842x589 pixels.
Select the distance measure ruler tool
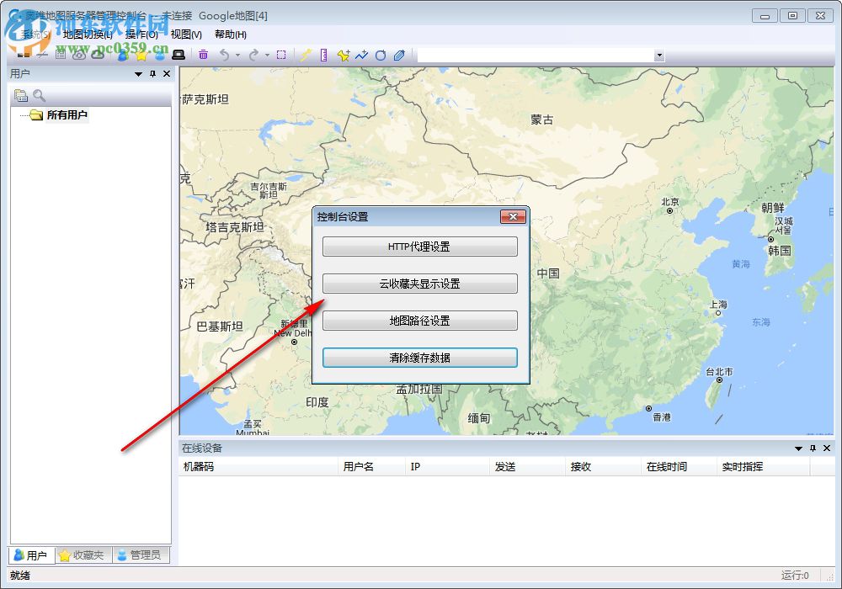324,54
